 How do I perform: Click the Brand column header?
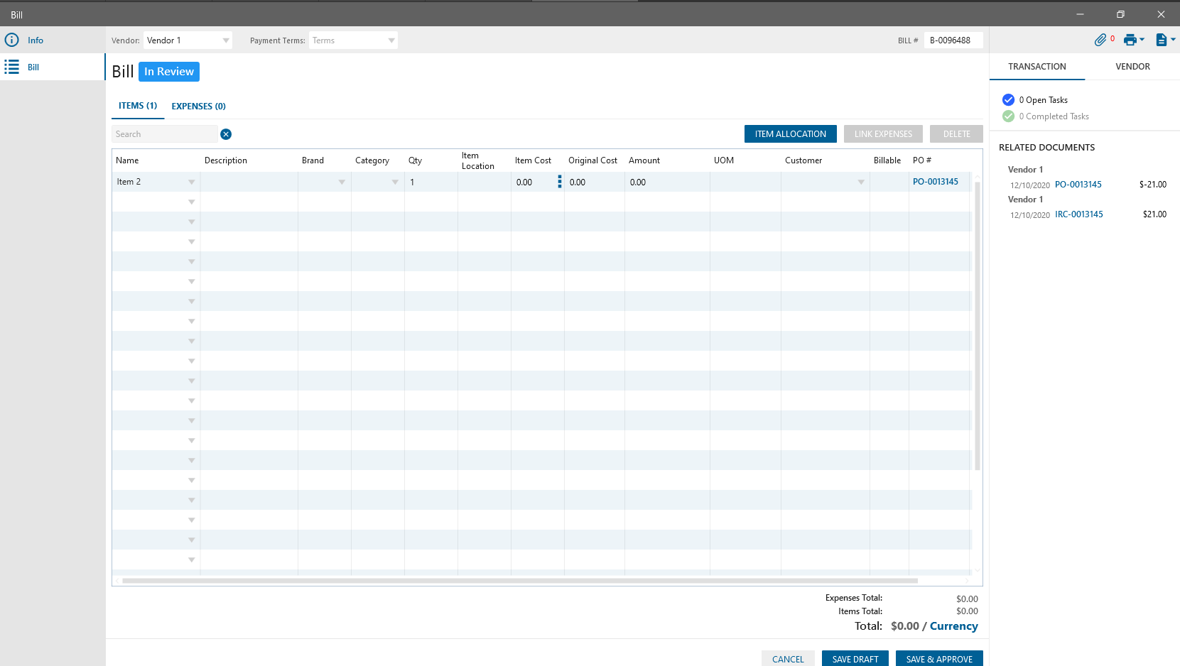pyautogui.click(x=313, y=160)
